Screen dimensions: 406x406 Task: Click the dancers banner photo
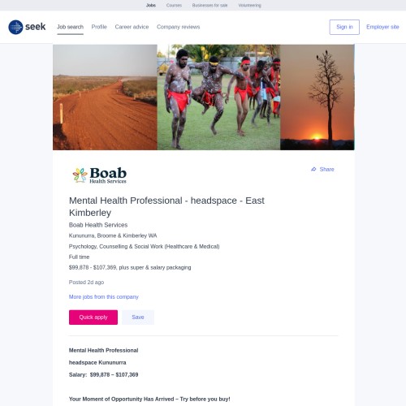coord(218,97)
